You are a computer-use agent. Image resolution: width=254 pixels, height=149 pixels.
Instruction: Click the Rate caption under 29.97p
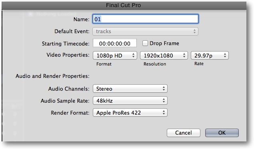[199, 64]
